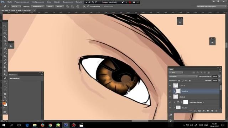Image resolution: width=228 pixels, height=128 pixels.
Task: Hide the highlighted selected layer
Action: pyautogui.click(x=170, y=91)
